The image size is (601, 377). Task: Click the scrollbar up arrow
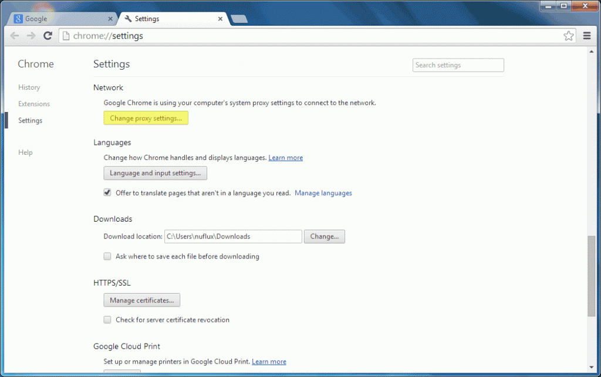[x=592, y=52]
